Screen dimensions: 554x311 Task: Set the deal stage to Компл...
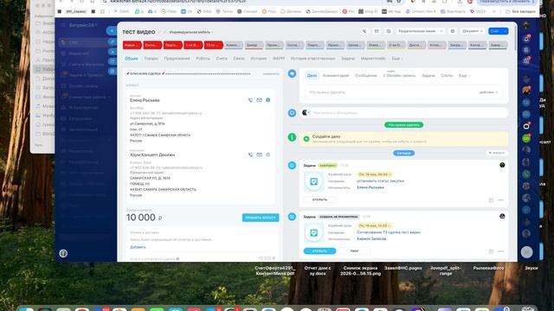click(x=234, y=45)
